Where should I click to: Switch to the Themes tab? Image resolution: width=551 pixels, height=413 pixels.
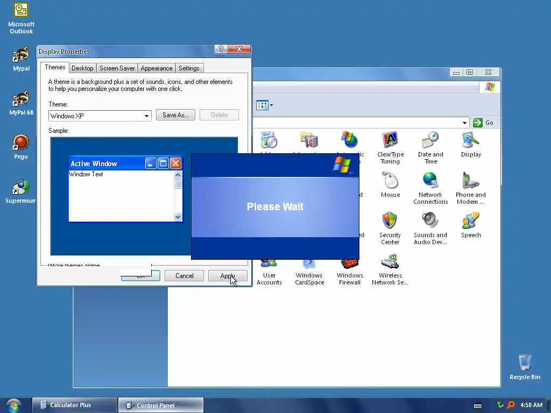point(55,67)
